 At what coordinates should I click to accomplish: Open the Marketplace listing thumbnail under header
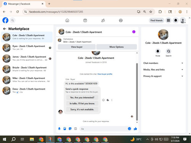tap(60, 40)
